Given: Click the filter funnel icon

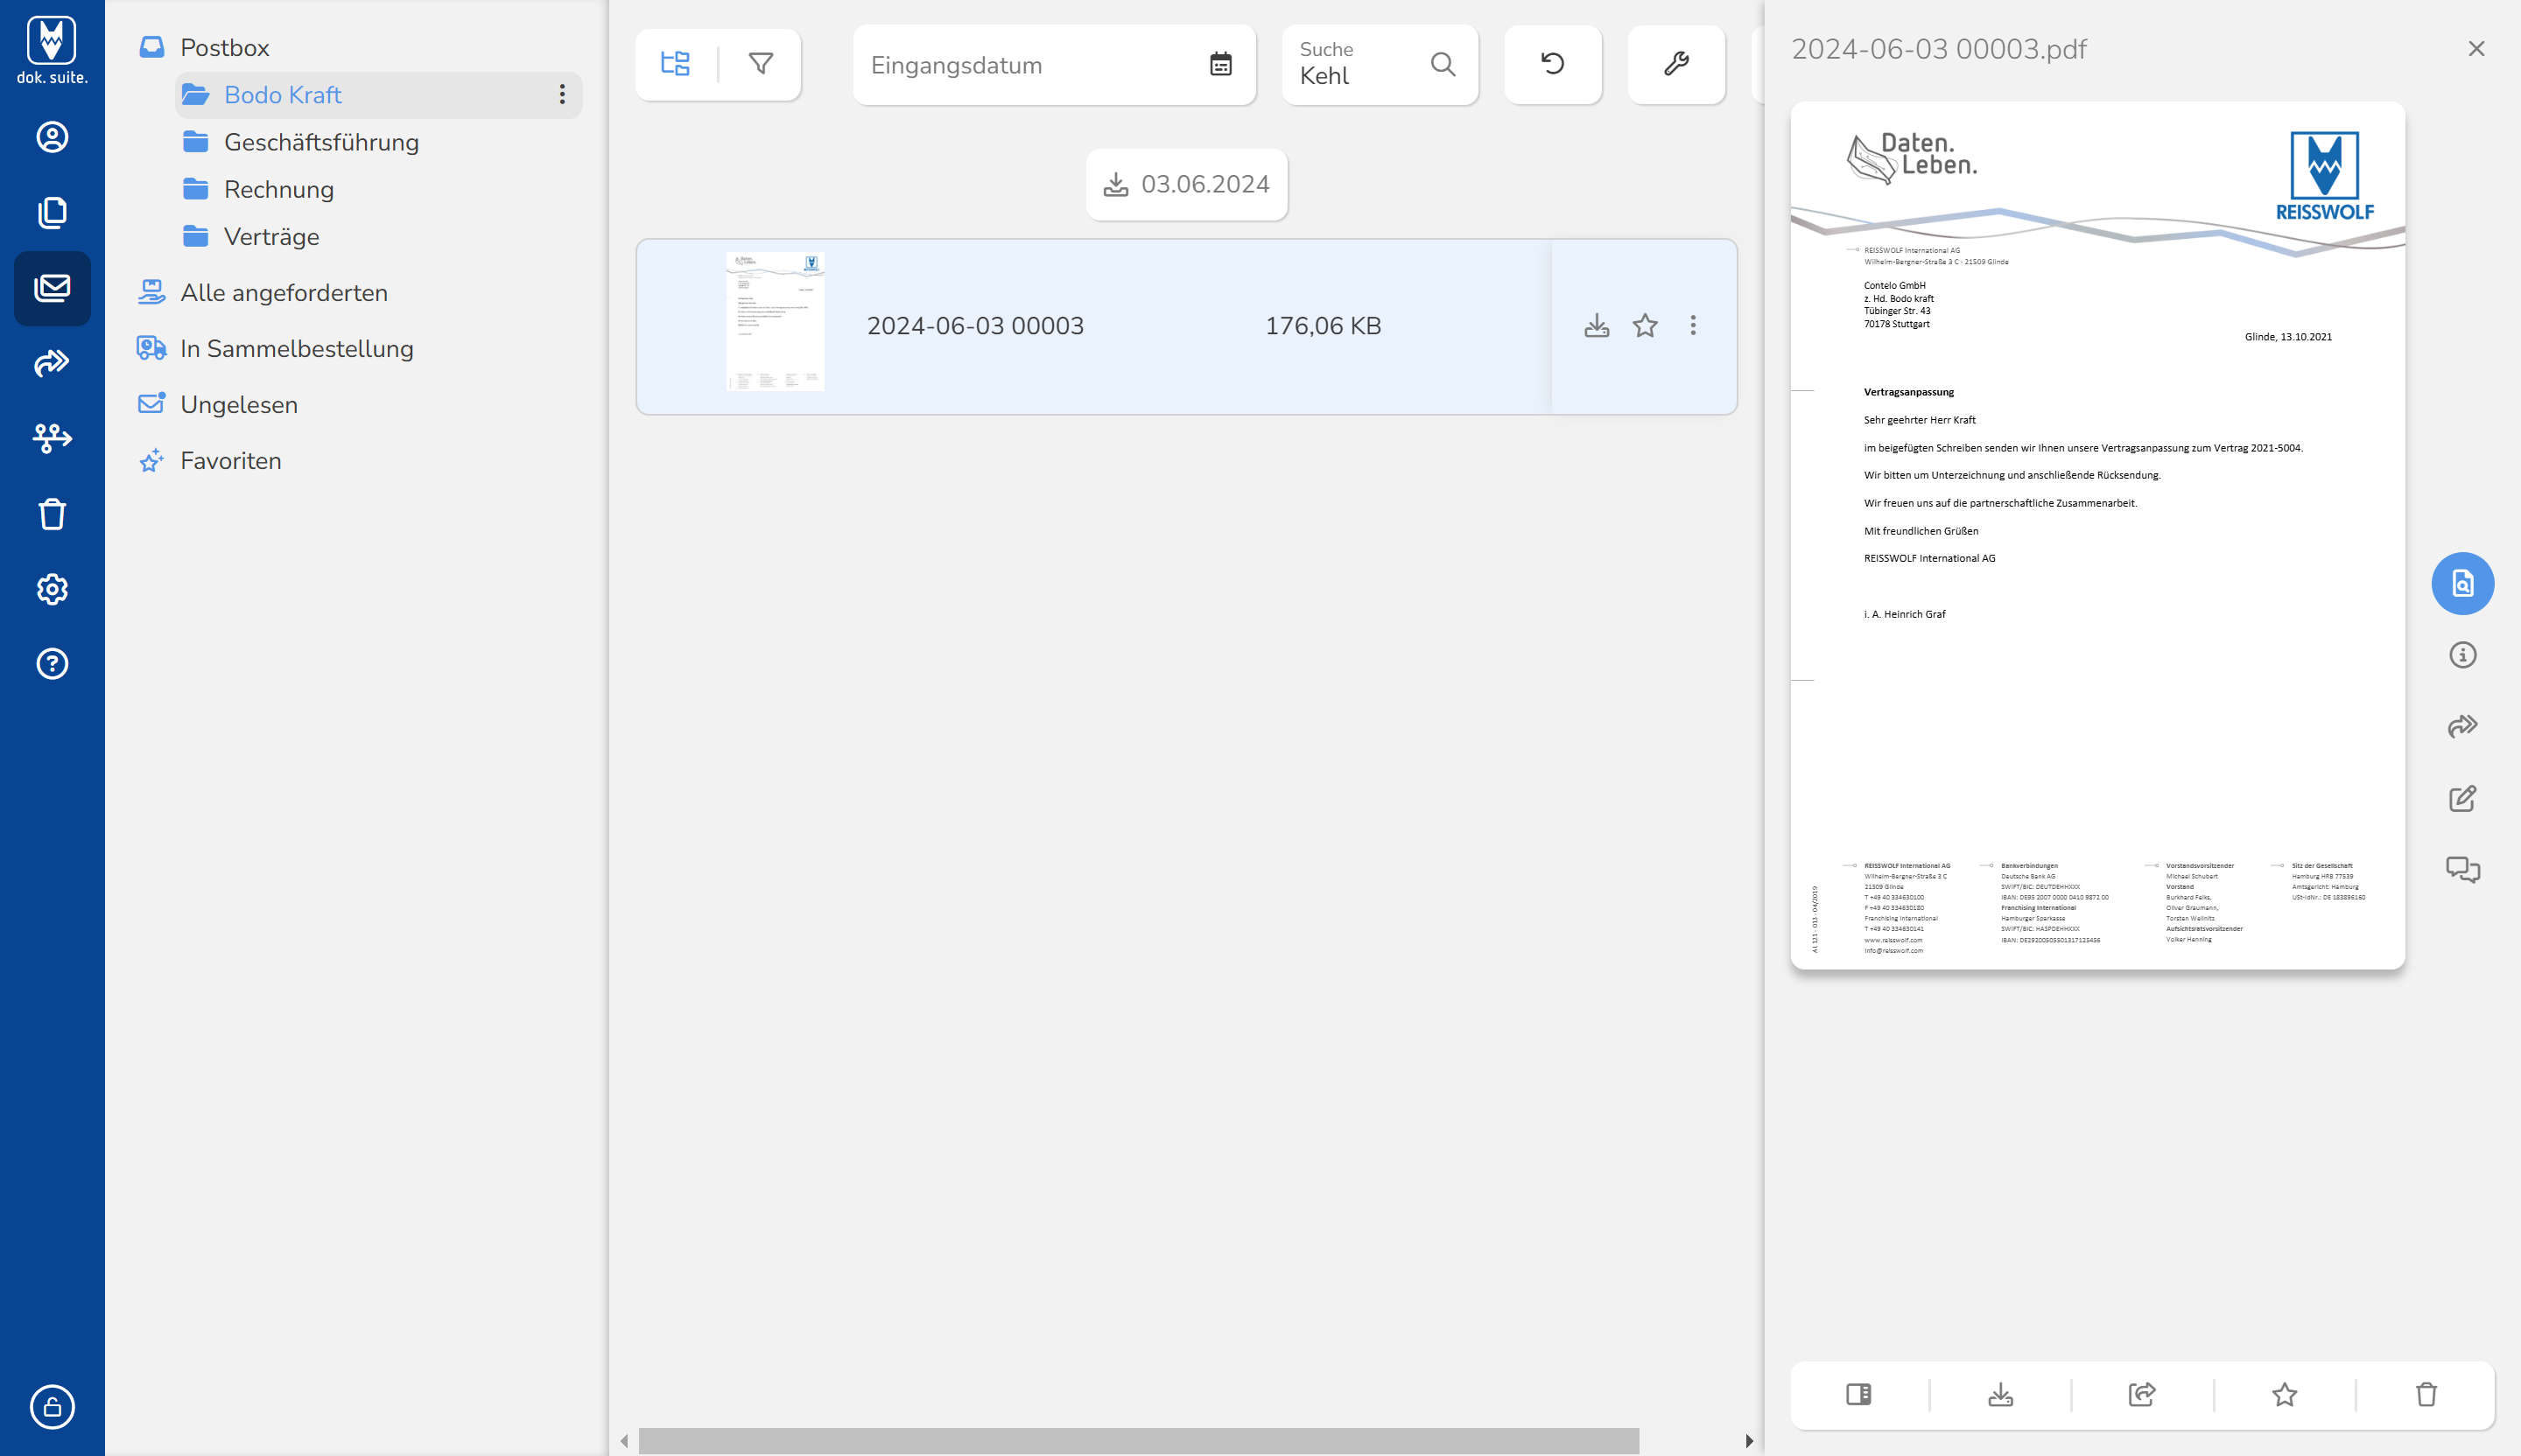Looking at the screenshot, I should 761,64.
